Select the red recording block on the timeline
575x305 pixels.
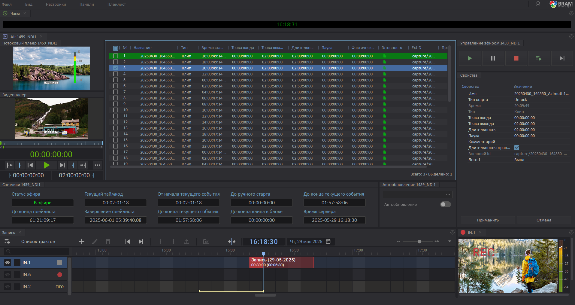click(x=281, y=262)
